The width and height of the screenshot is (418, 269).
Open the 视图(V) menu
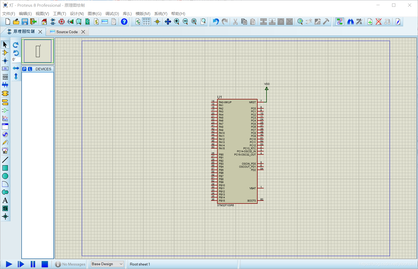coord(42,14)
